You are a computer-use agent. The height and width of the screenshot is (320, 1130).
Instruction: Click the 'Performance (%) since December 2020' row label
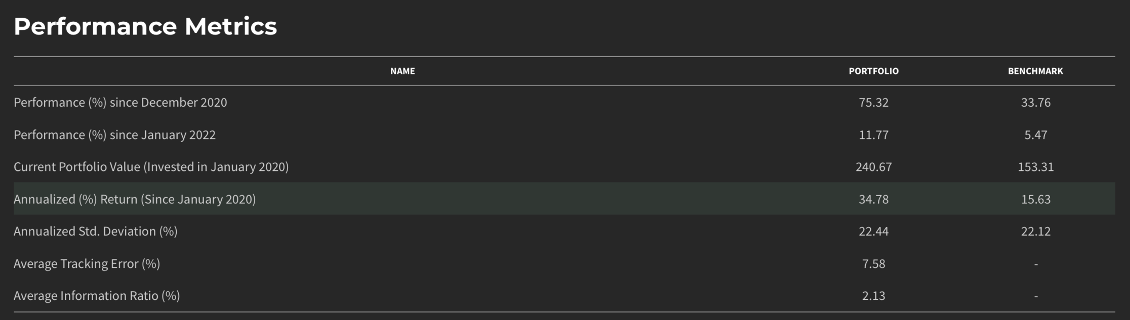pos(120,103)
